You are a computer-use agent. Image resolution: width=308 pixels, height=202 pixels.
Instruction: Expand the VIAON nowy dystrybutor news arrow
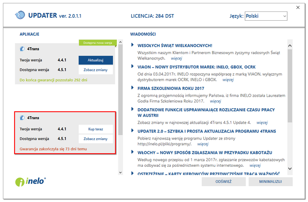(132, 66)
